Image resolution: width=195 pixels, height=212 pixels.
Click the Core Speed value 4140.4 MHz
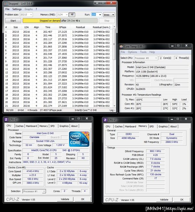(x=33, y=171)
